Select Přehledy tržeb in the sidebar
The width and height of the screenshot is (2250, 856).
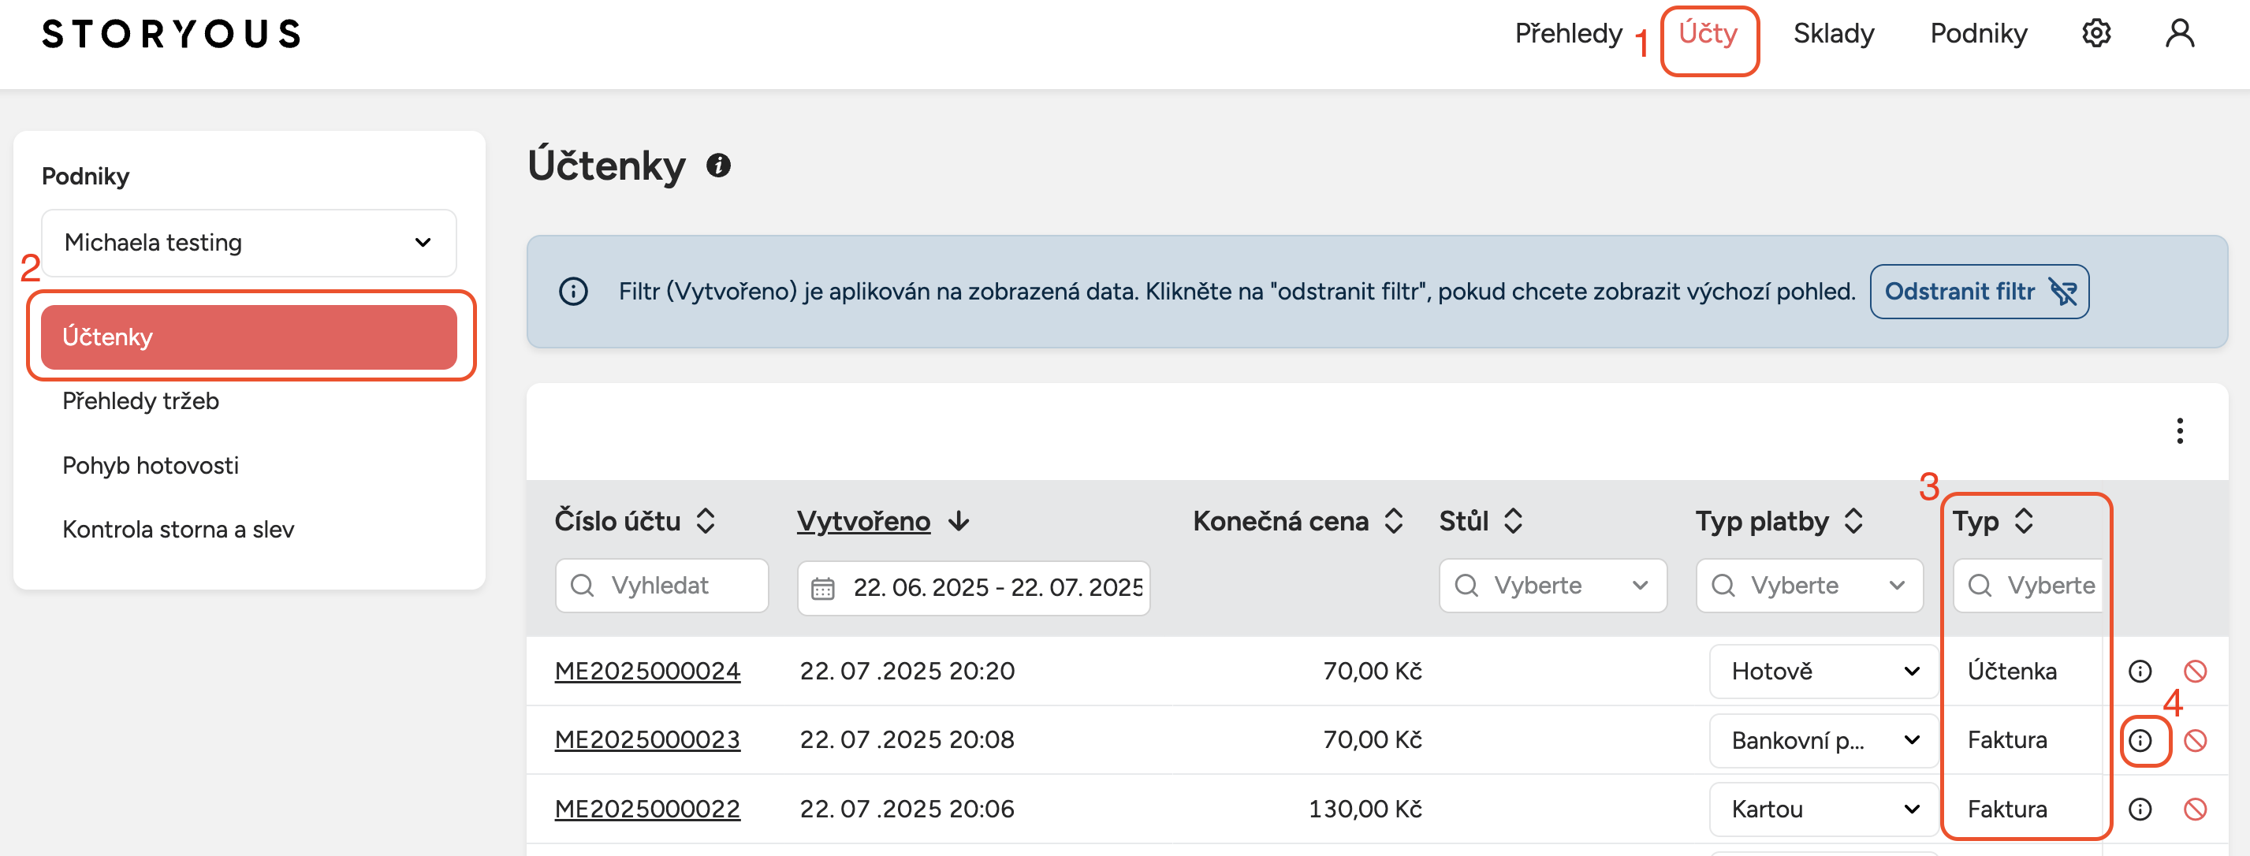pyautogui.click(x=140, y=401)
